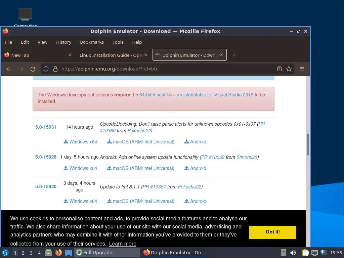Download Windows x64 build for 5.0-15928
Image resolution: width=344 pixels, height=258 pixels.
click(80, 168)
